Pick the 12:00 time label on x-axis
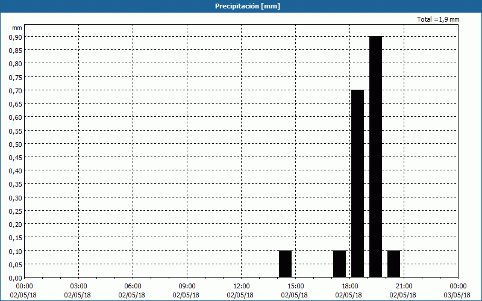The width and height of the screenshot is (482, 301). pos(242,287)
